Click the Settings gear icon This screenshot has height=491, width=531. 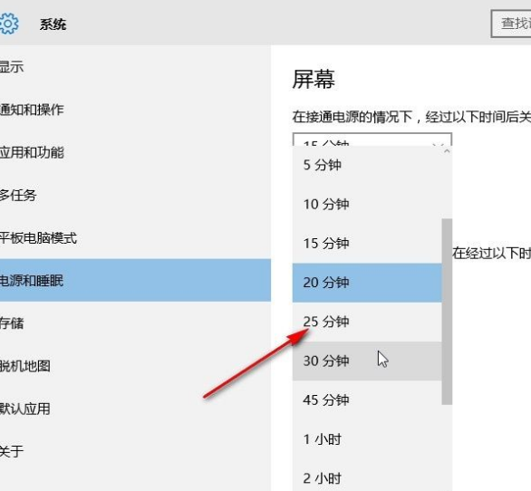(8, 24)
